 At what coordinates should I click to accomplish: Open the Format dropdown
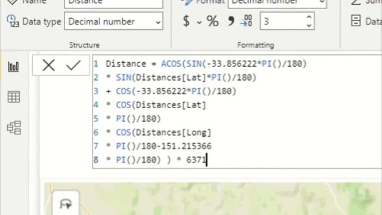[x=277, y=4]
